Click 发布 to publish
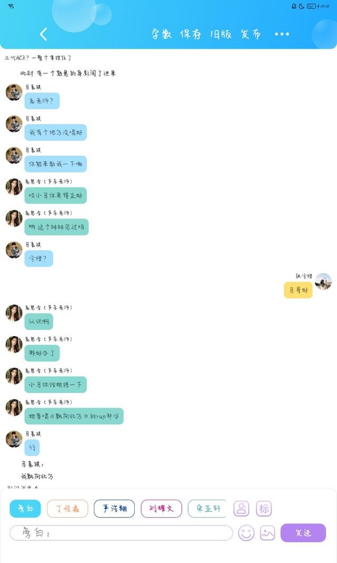Viewport: 337px width, 563px height. pos(251,34)
